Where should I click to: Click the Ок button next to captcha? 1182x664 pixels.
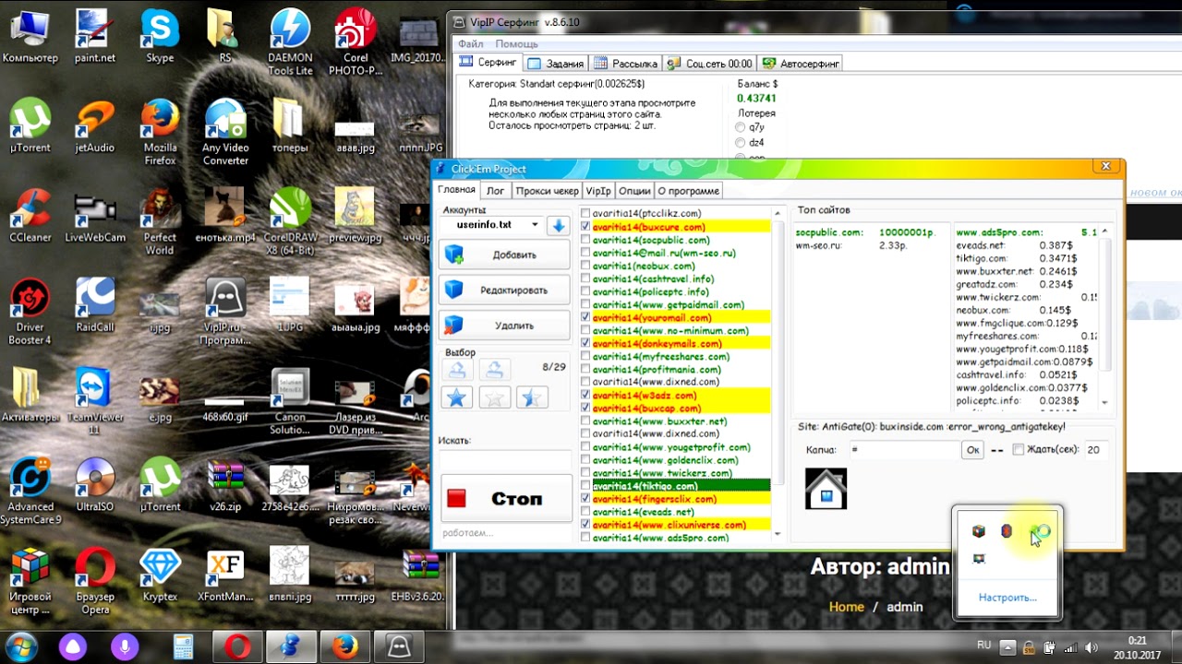[971, 450]
